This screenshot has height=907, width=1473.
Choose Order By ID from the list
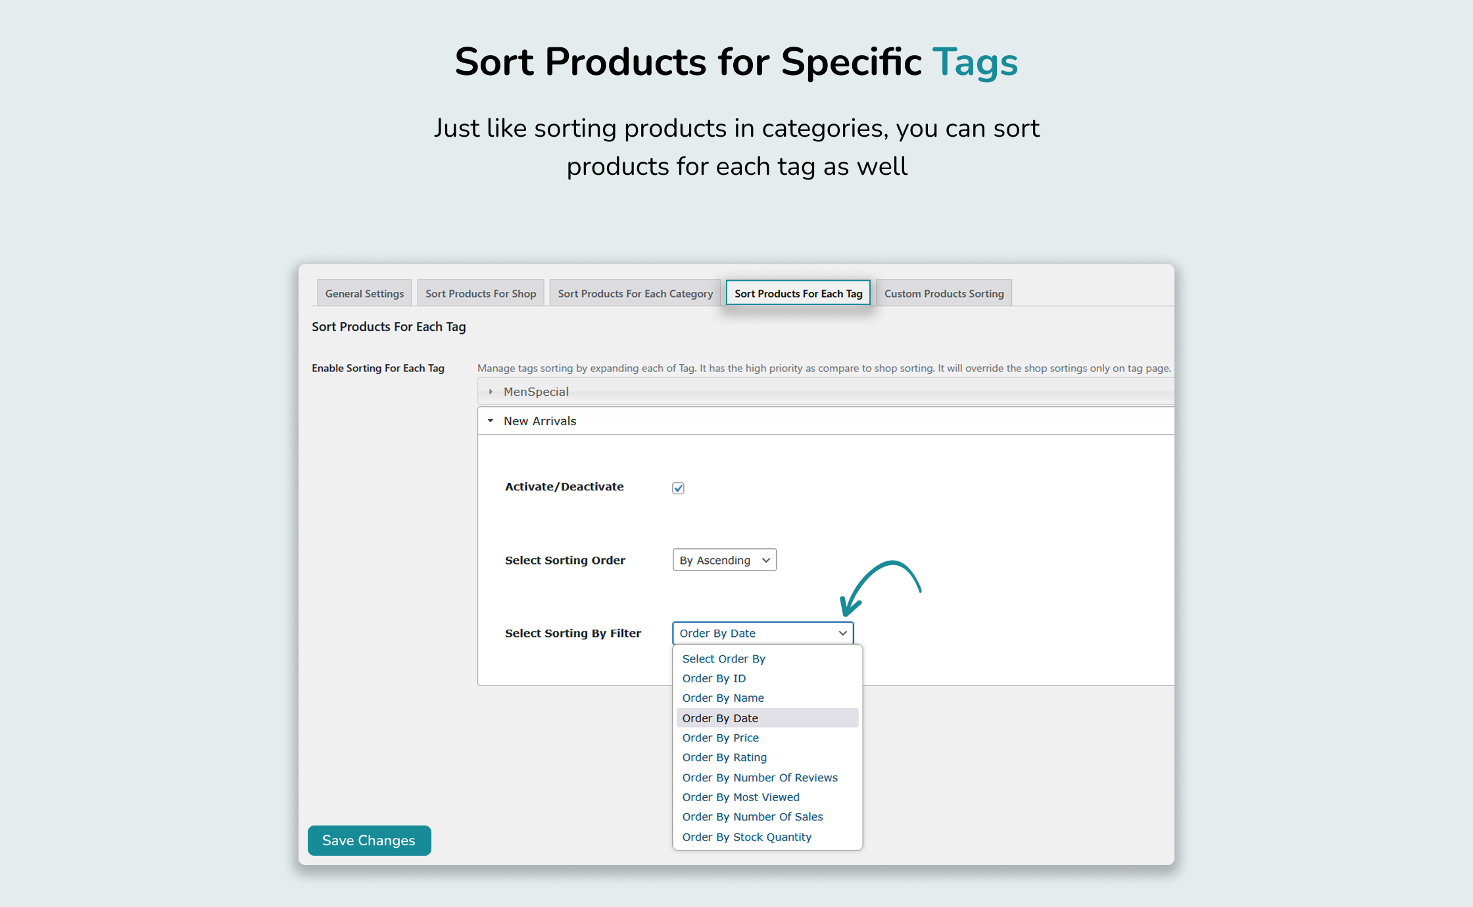[x=714, y=678]
